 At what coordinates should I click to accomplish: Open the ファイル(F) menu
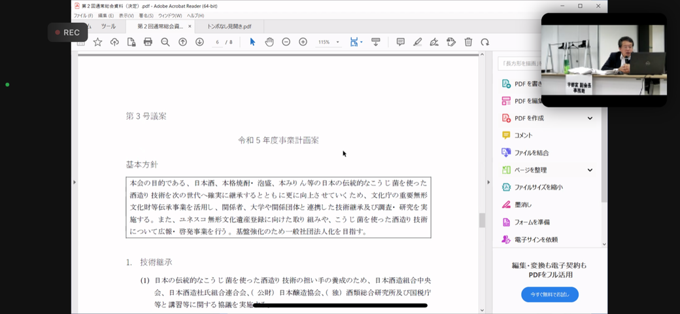(x=83, y=16)
